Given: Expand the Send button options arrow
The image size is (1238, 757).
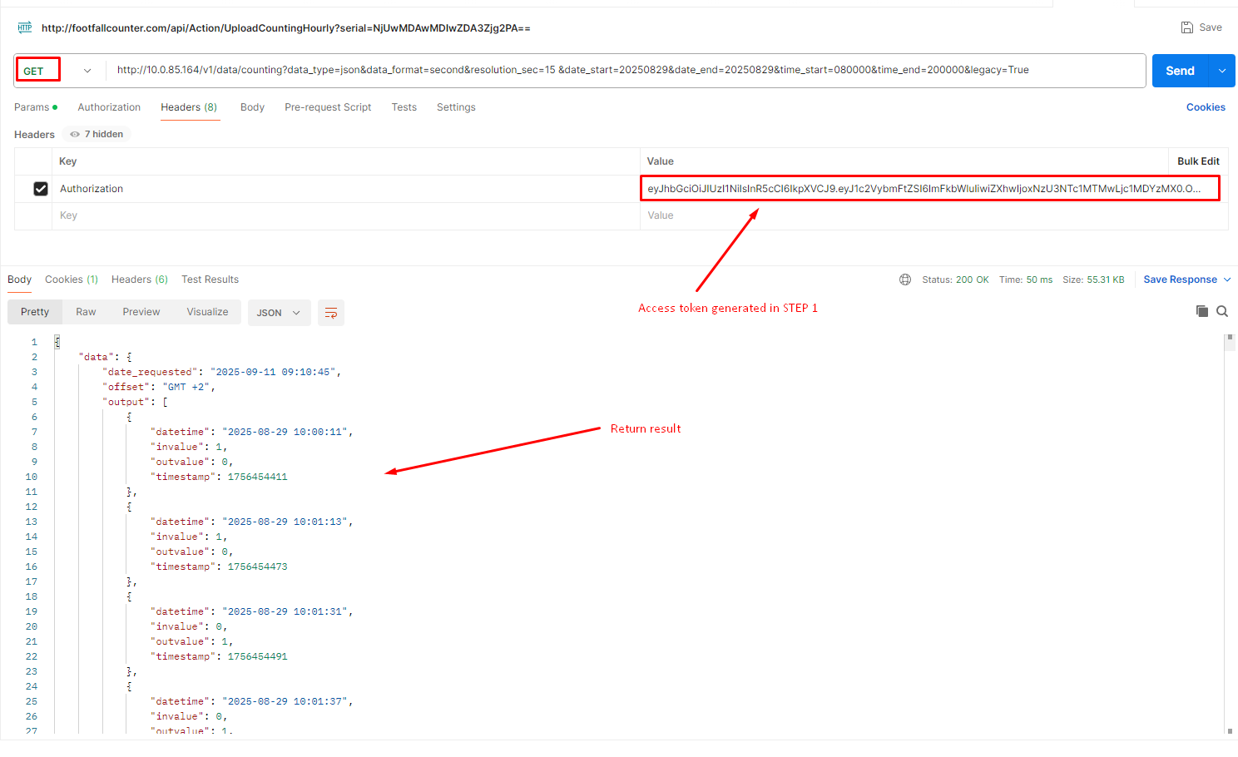Looking at the screenshot, I should pyautogui.click(x=1222, y=71).
